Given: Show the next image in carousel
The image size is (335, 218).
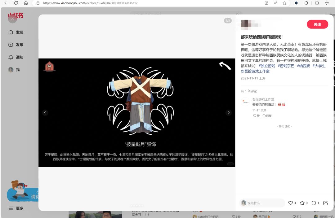Looking at the screenshot, I should (229, 113).
